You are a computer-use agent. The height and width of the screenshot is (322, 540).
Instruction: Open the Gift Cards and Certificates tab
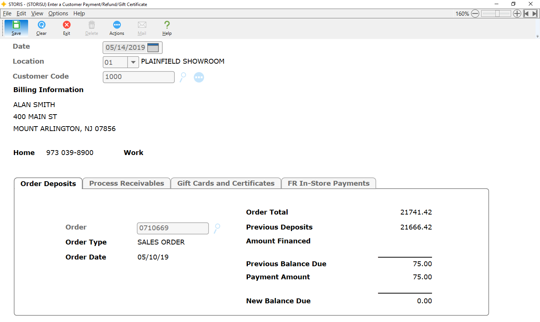click(226, 183)
